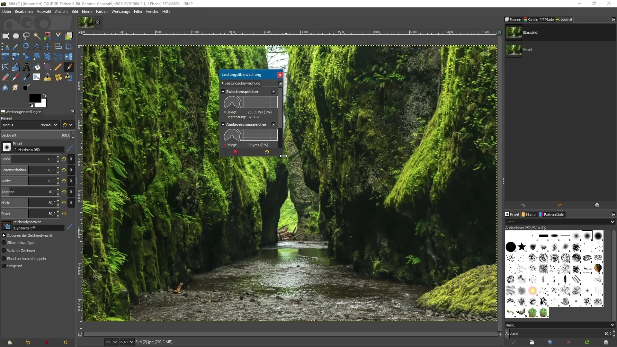617x347 pixels.
Task: Open the Datei menu
Action: [x=6, y=12]
